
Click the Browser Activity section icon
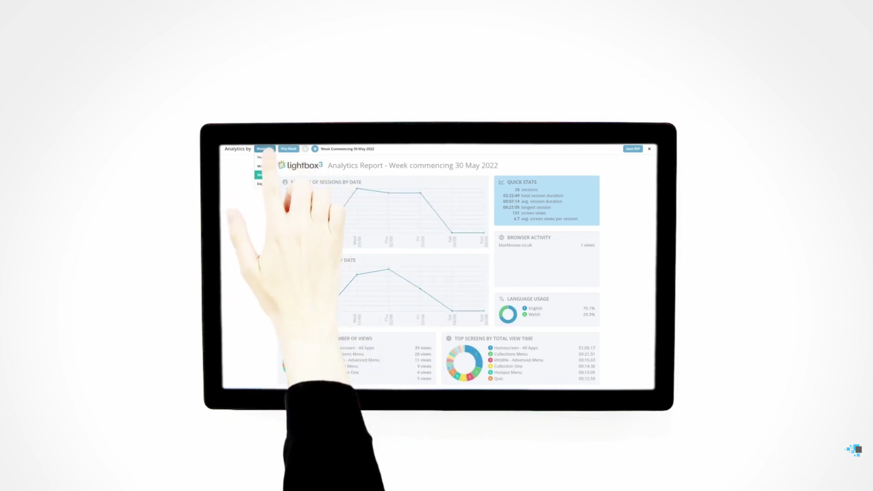pos(502,237)
